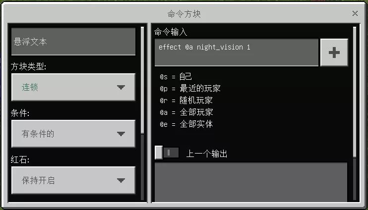The width and height of the screenshot is (368, 210).
Task: Click the previous output text area
Action: pos(251,182)
